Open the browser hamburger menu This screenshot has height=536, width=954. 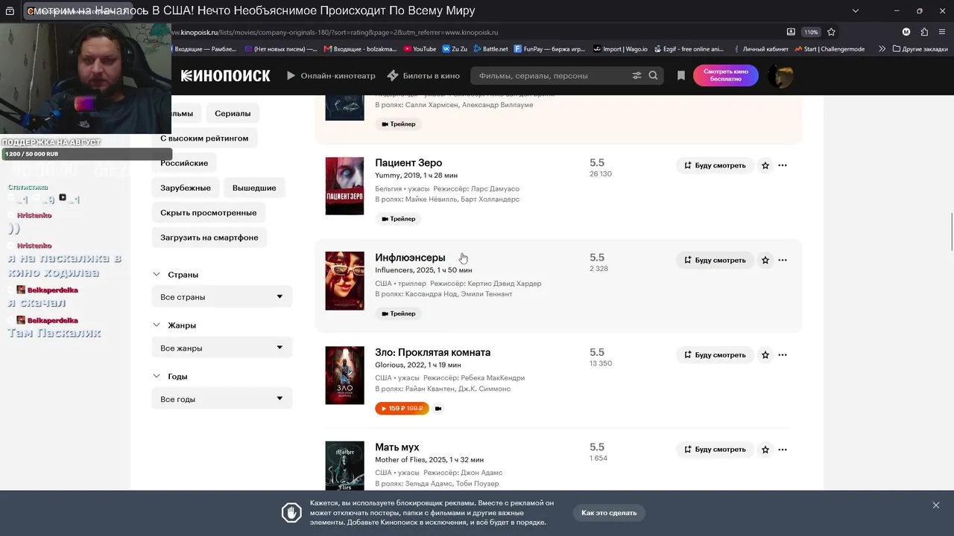942,32
